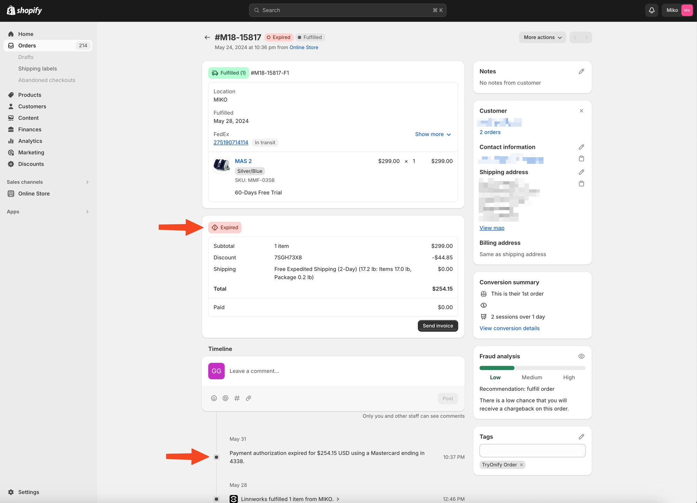Remove the TryOnify Order tag
The width and height of the screenshot is (697, 503).
521,465
